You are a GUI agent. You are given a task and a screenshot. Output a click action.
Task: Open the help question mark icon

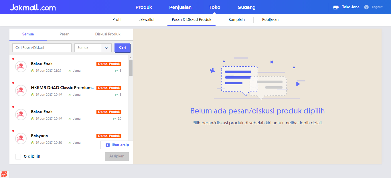pyautogui.click(x=366, y=7)
